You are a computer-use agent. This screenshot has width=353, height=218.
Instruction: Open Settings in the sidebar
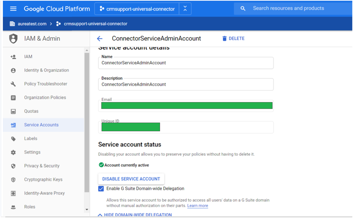[32, 152]
